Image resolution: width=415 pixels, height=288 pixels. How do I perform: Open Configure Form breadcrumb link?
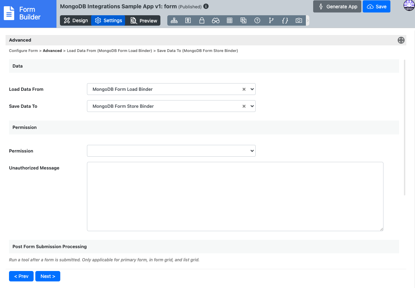point(23,51)
